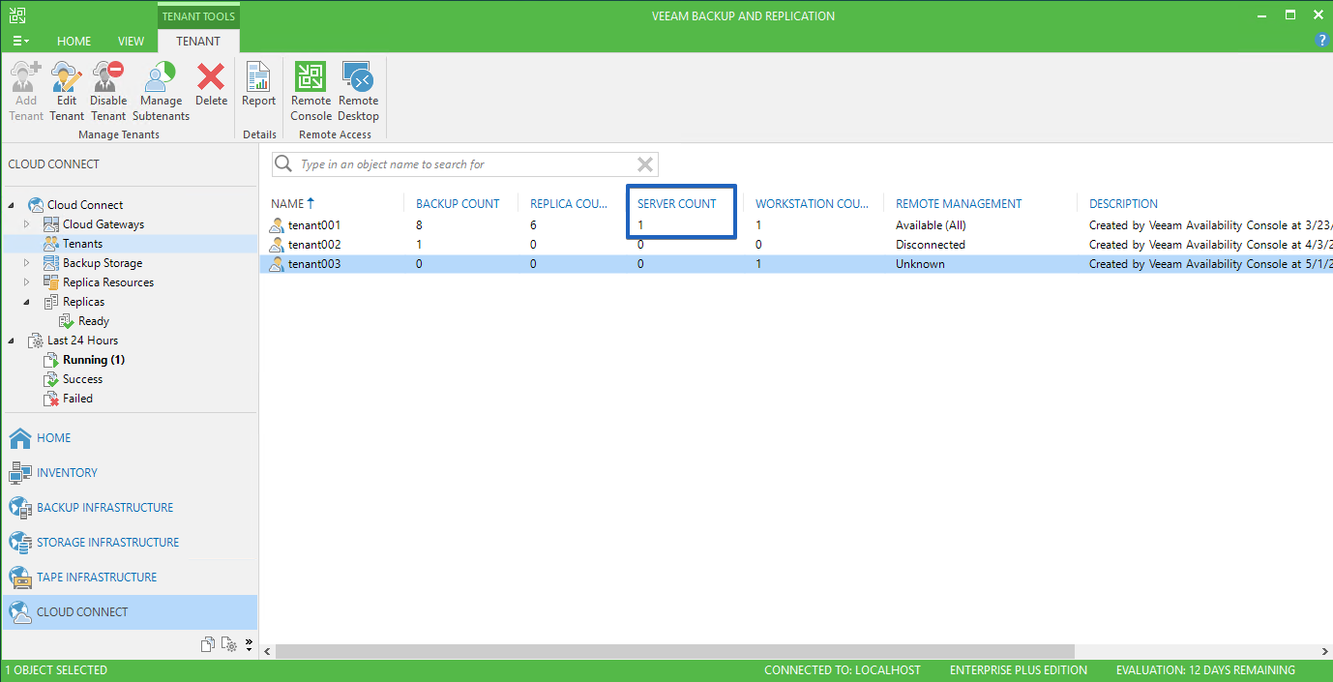Open the navigation pane overflow chevron

click(x=249, y=644)
